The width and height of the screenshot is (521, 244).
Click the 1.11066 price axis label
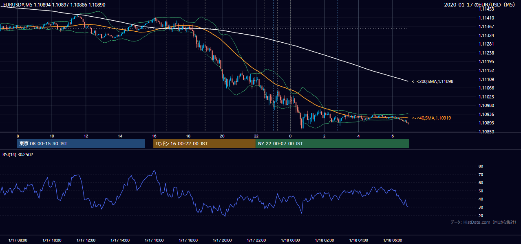pos(486,88)
